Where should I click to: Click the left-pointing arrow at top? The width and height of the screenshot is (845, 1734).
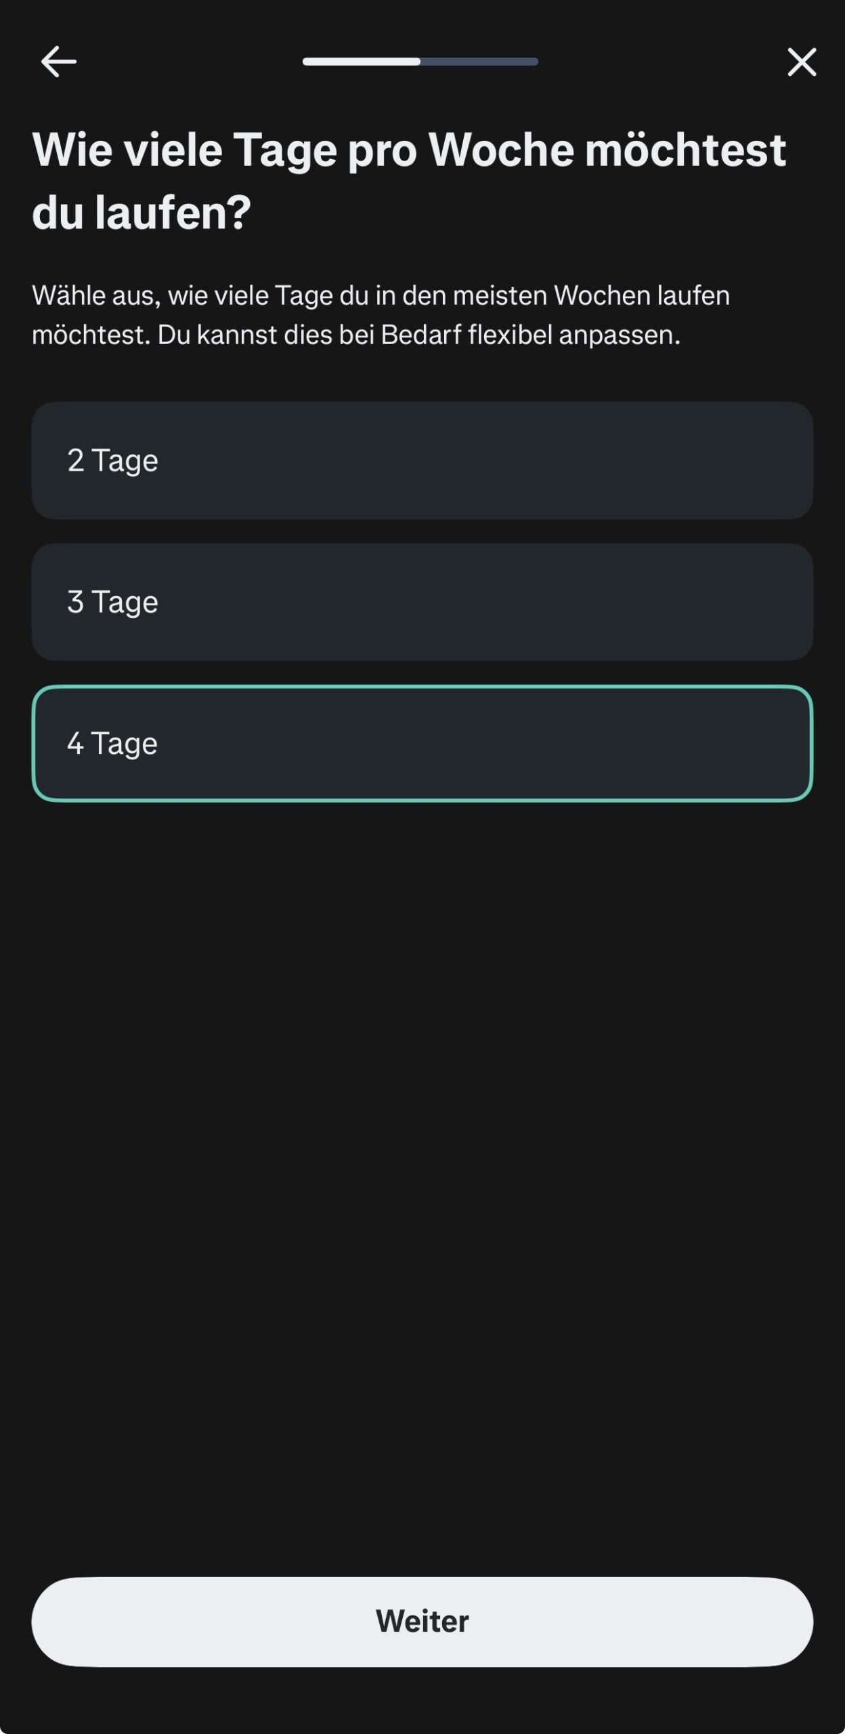click(x=58, y=62)
